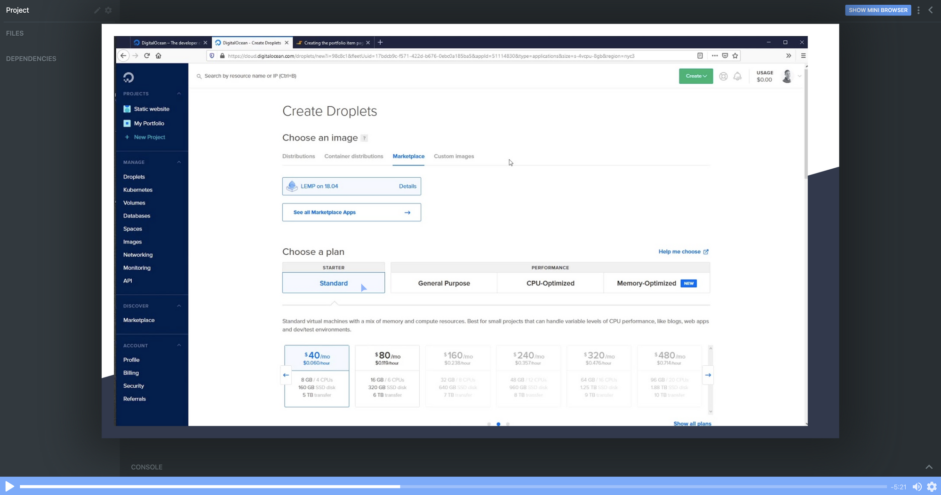Click the search by resource name field
The height and width of the screenshot is (495, 941).
click(x=250, y=76)
